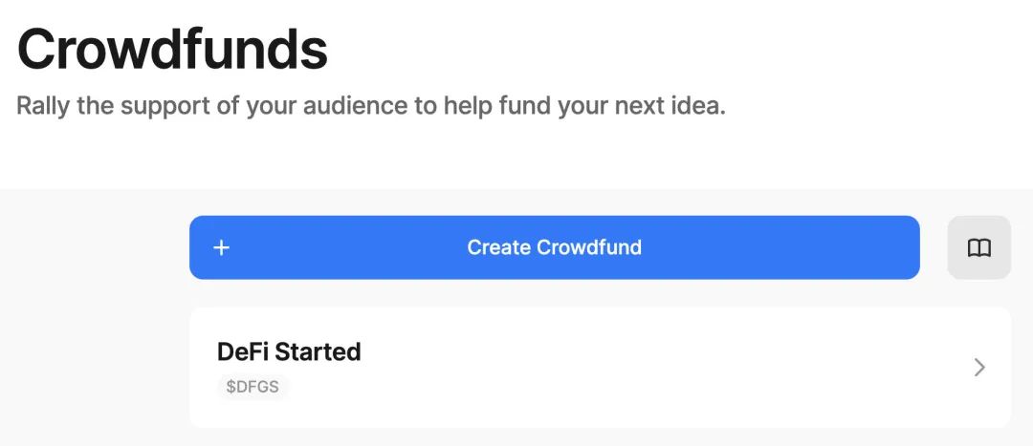The height and width of the screenshot is (446, 1033).
Task: Open crowdfund docs with book icon
Action: point(979,247)
